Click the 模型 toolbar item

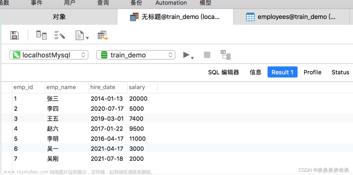205,3
